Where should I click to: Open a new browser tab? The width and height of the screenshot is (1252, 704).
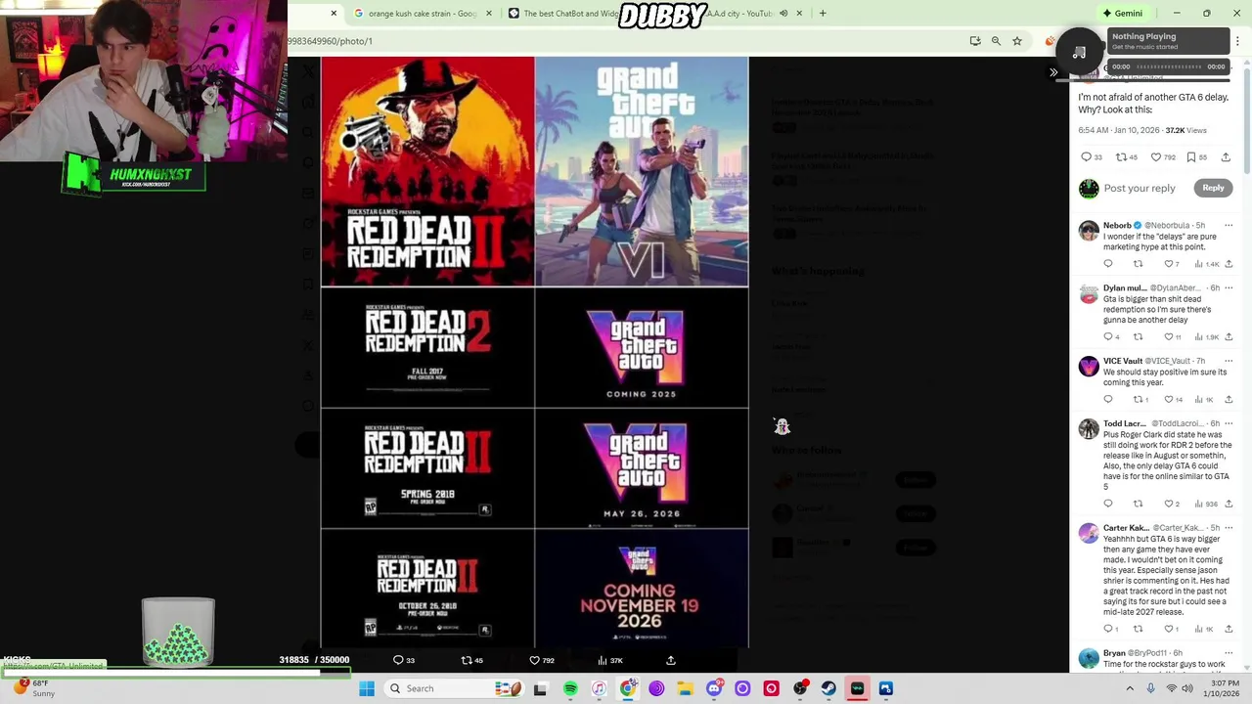[x=823, y=14]
